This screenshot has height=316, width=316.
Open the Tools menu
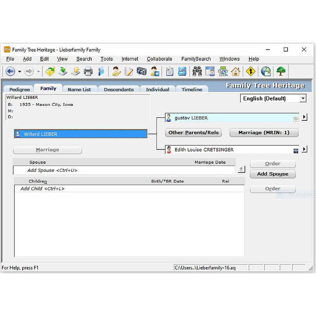106,59
